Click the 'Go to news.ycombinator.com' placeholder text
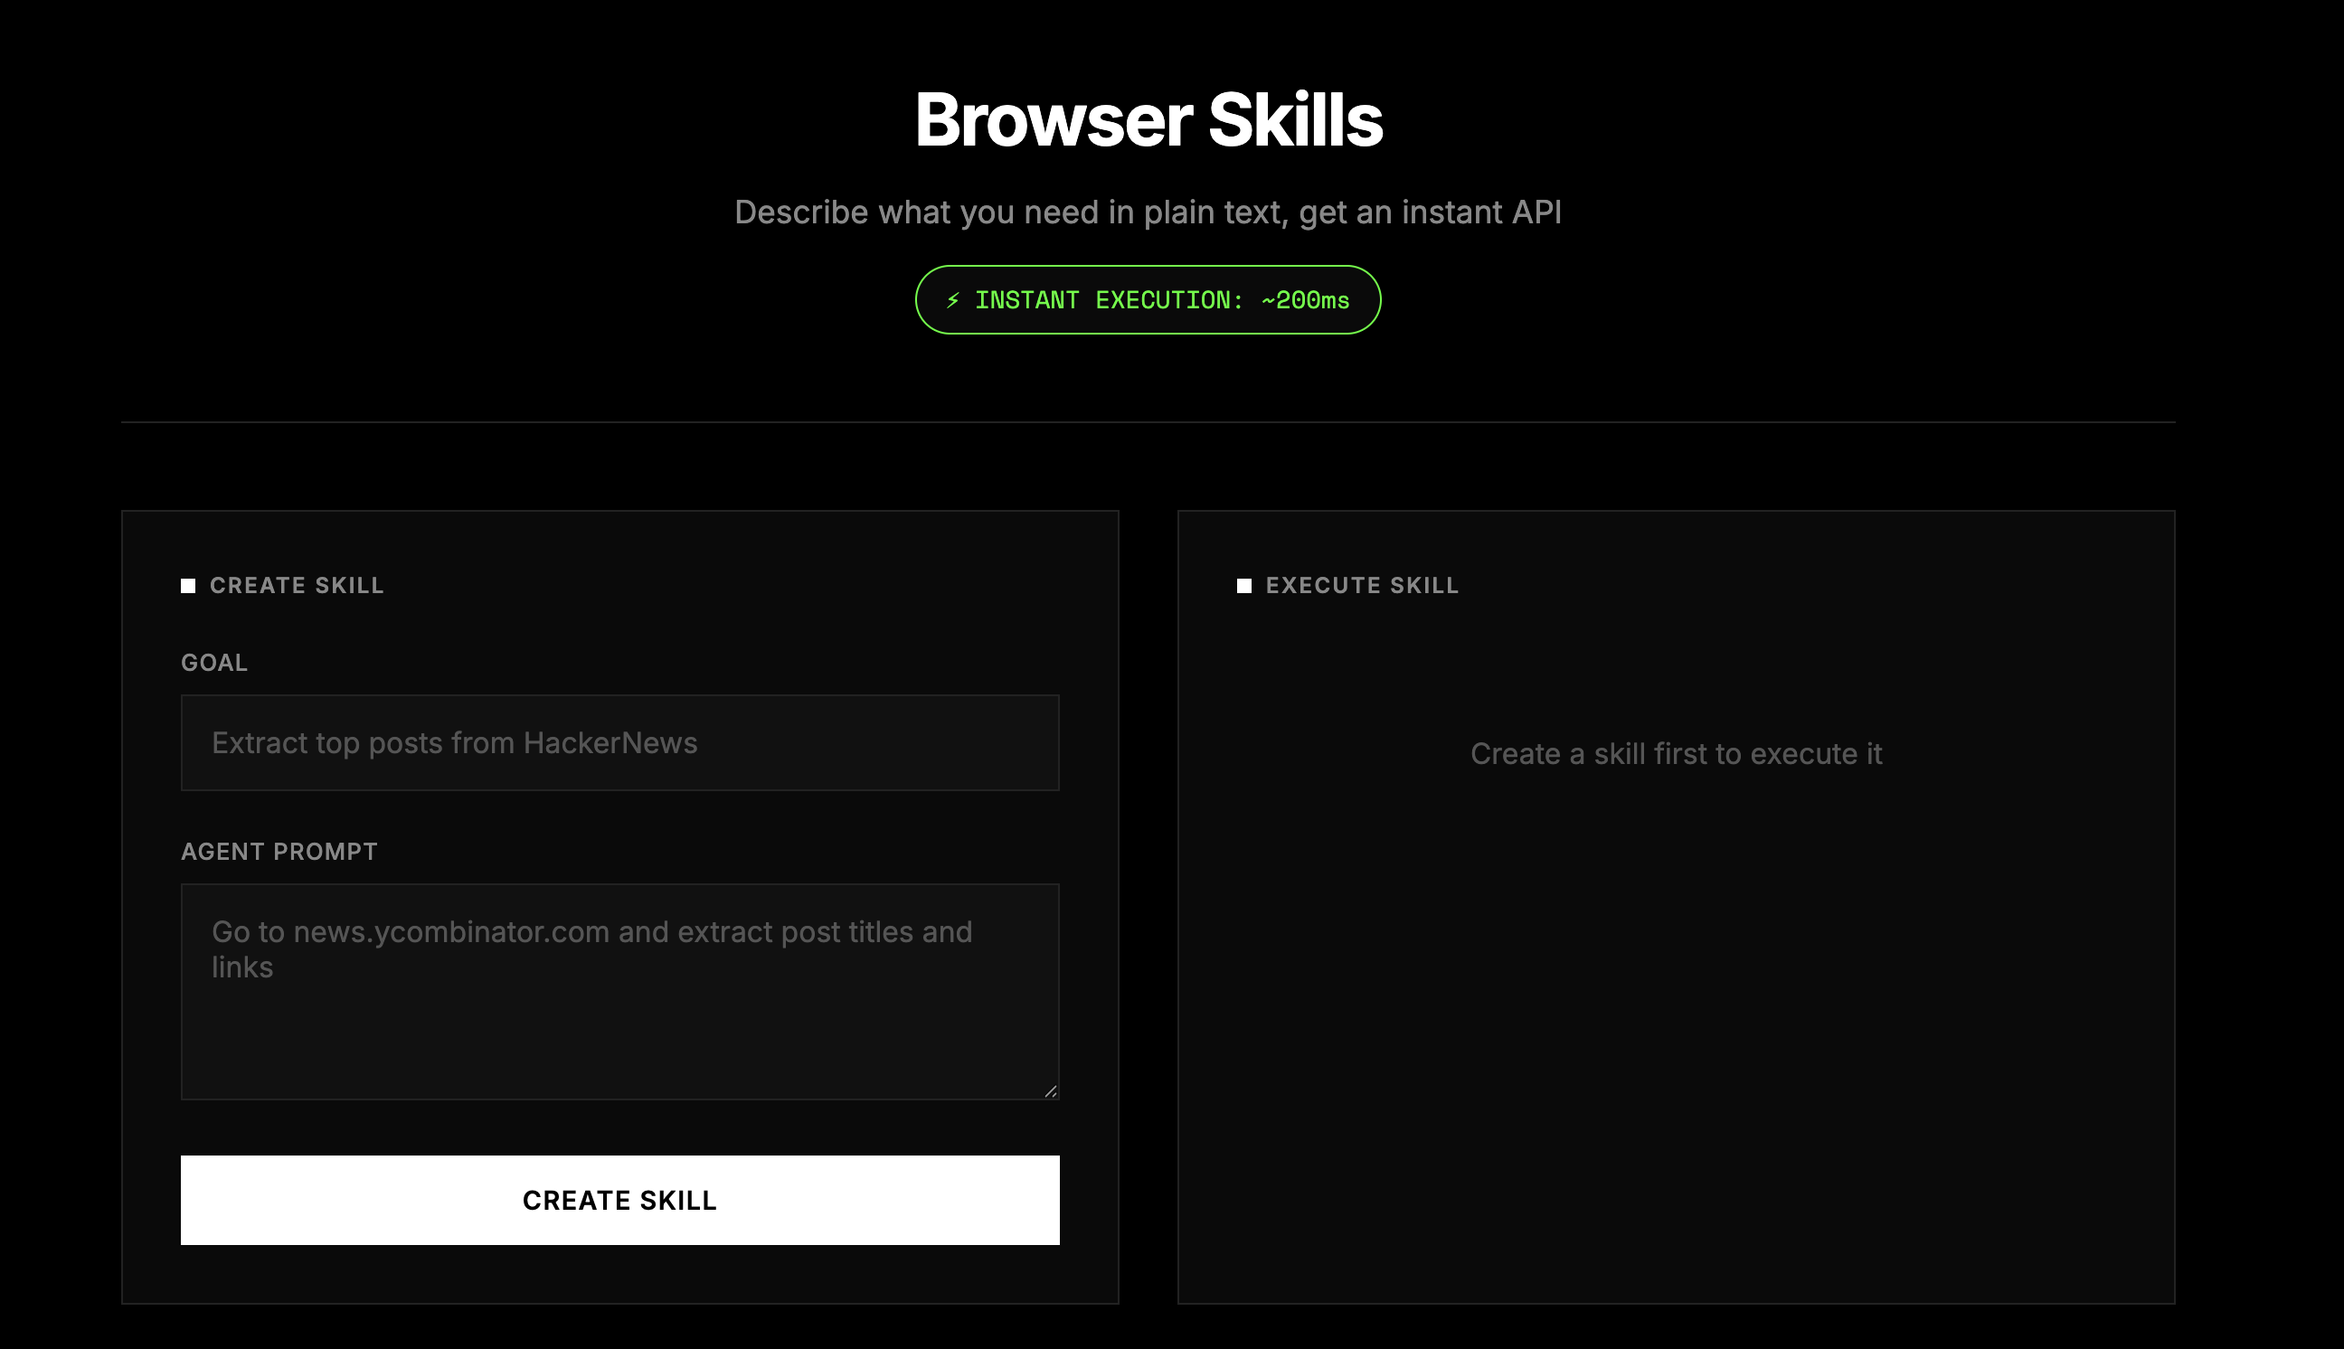2344x1349 pixels. click(591, 932)
